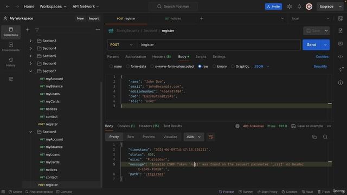The image size is (347, 195).
Task: Open the notifications bell
Action: pyautogui.click(x=299, y=6)
